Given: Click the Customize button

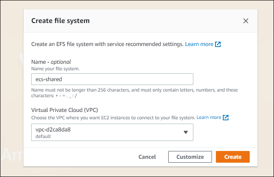Looking at the screenshot, I should (190, 157).
